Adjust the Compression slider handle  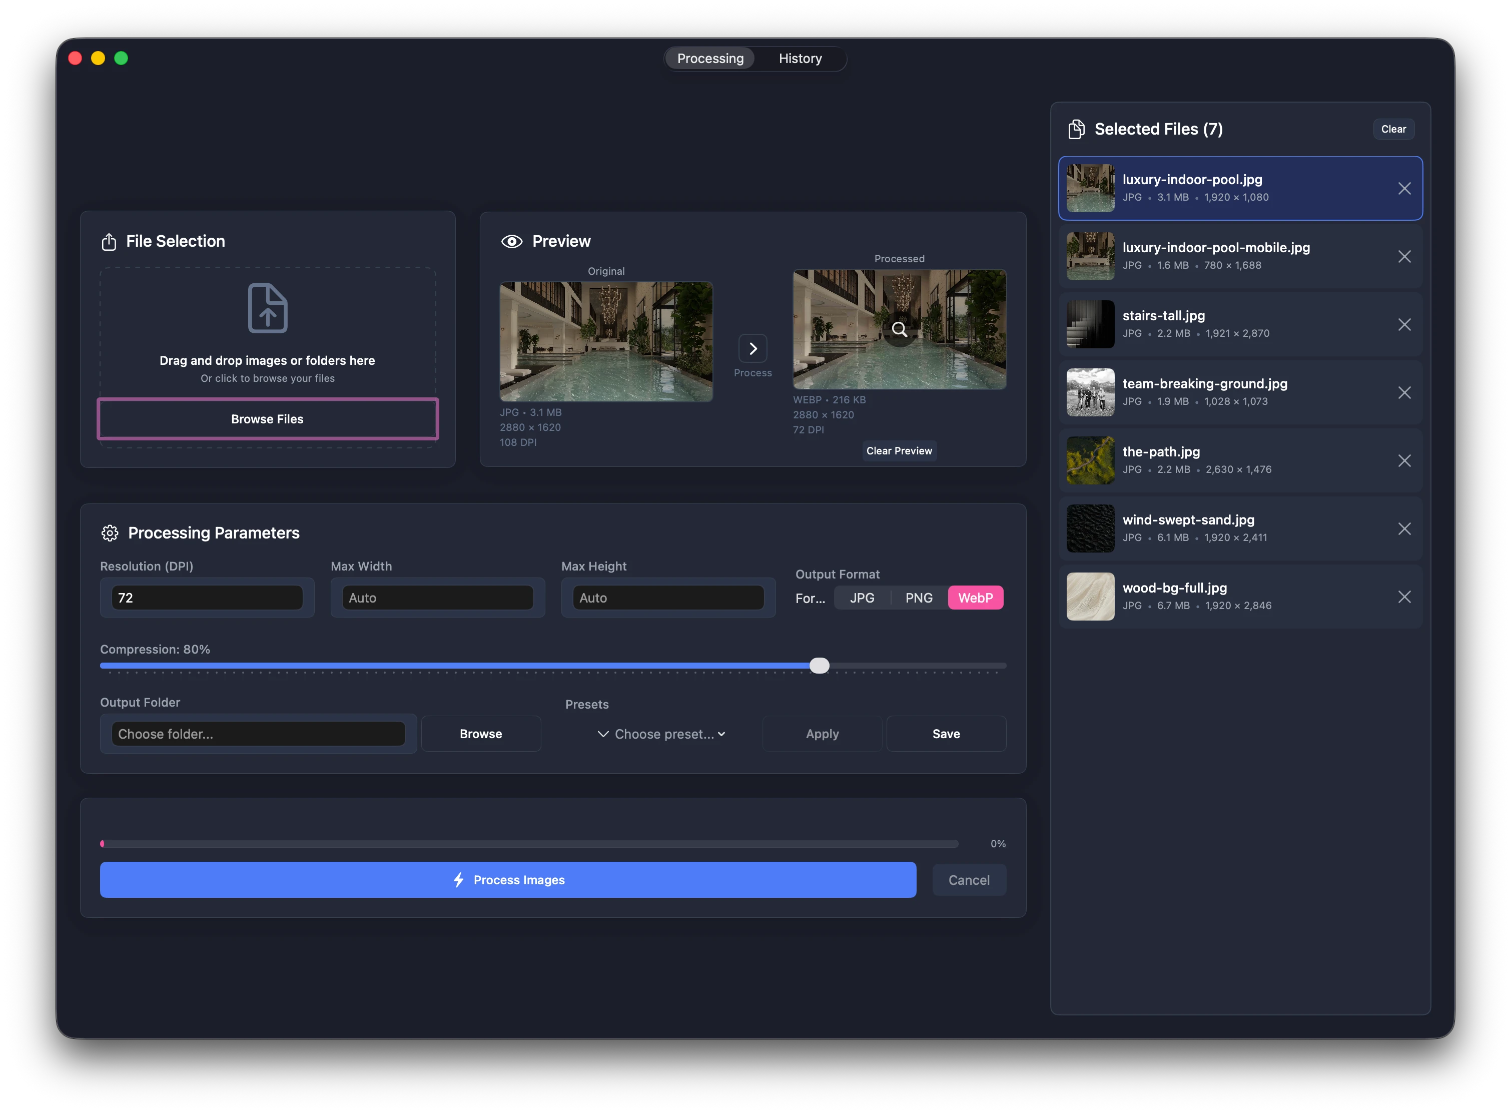(x=820, y=665)
